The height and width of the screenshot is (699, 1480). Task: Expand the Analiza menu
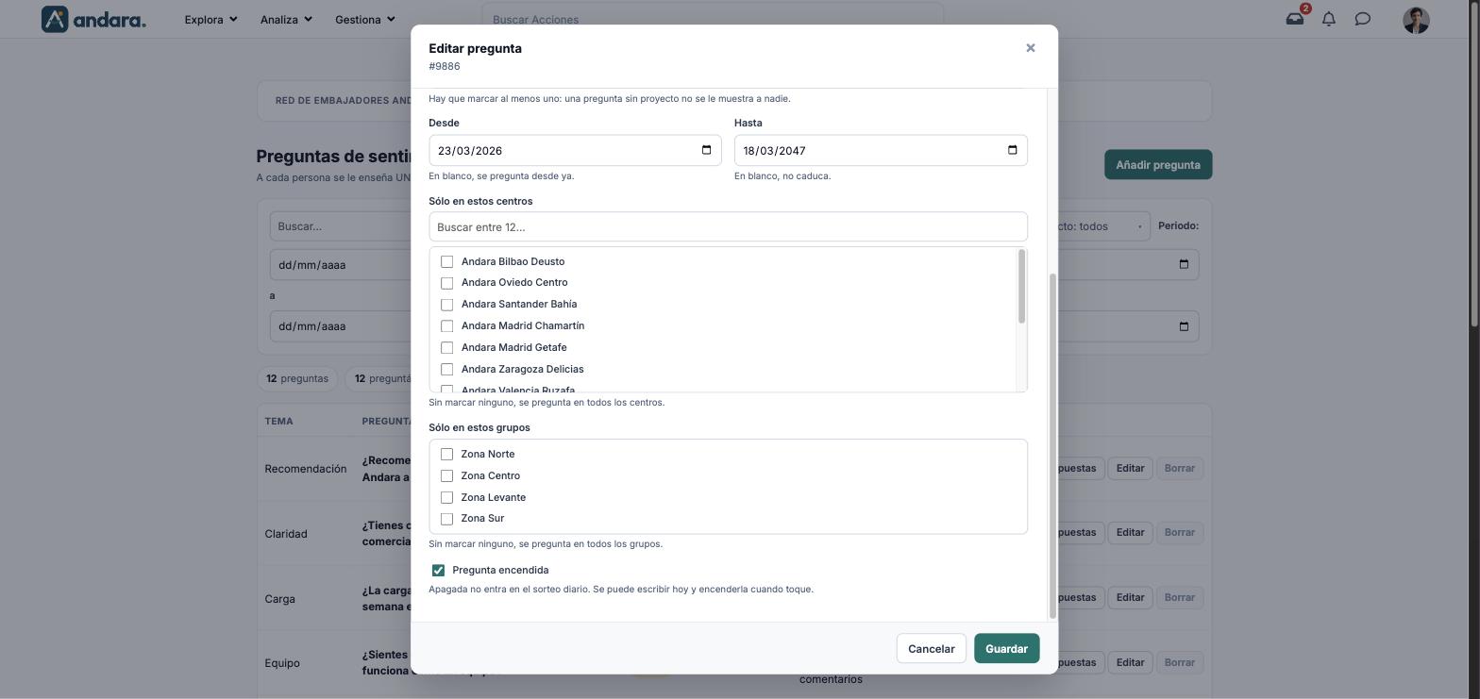coord(286,19)
